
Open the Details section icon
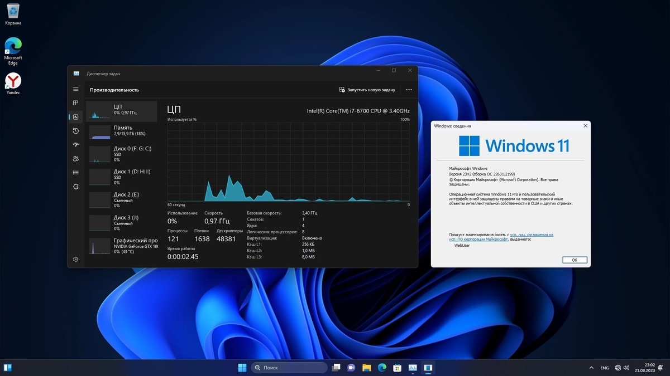click(x=75, y=172)
